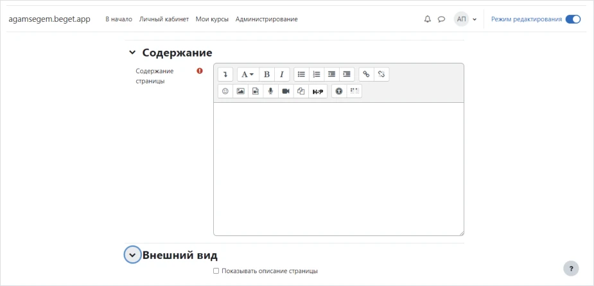Insert an ordered numbered list
This screenshot has height=286, width=594.
(317, 75)
